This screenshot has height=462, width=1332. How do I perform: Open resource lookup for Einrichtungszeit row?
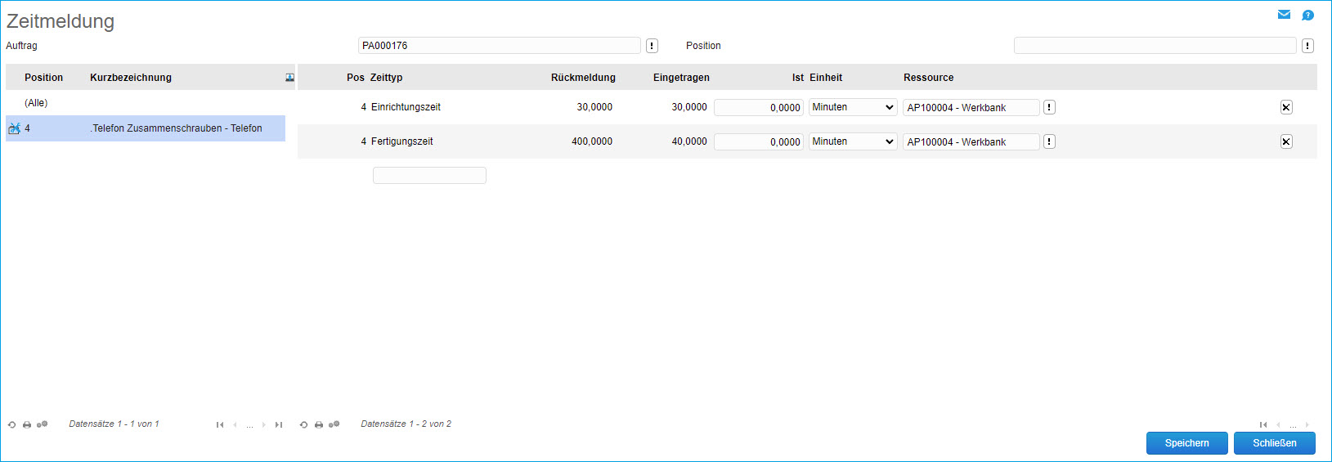(x=1049, y=107)
